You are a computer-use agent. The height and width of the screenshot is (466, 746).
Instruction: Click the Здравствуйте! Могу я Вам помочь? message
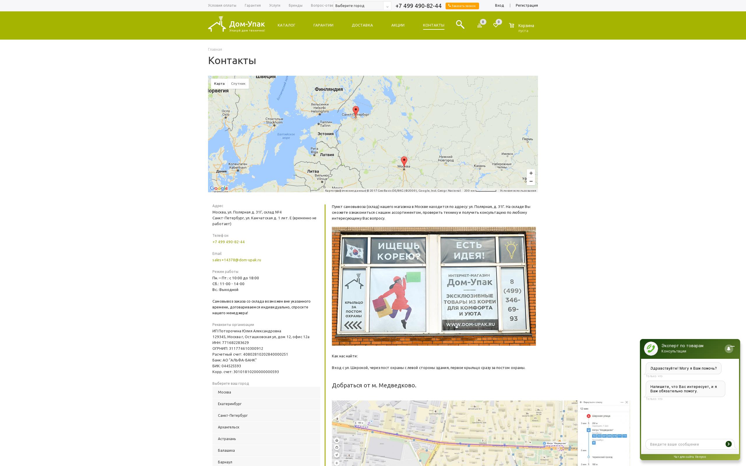(683, 368)
